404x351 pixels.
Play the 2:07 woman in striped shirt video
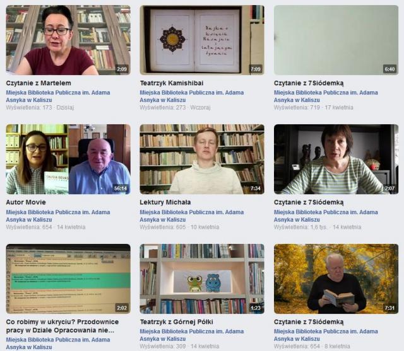pos(336,159)
